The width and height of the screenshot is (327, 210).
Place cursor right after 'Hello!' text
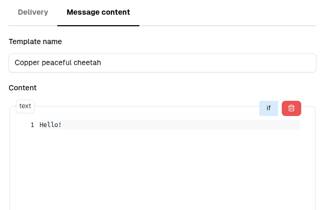[63, 125]
